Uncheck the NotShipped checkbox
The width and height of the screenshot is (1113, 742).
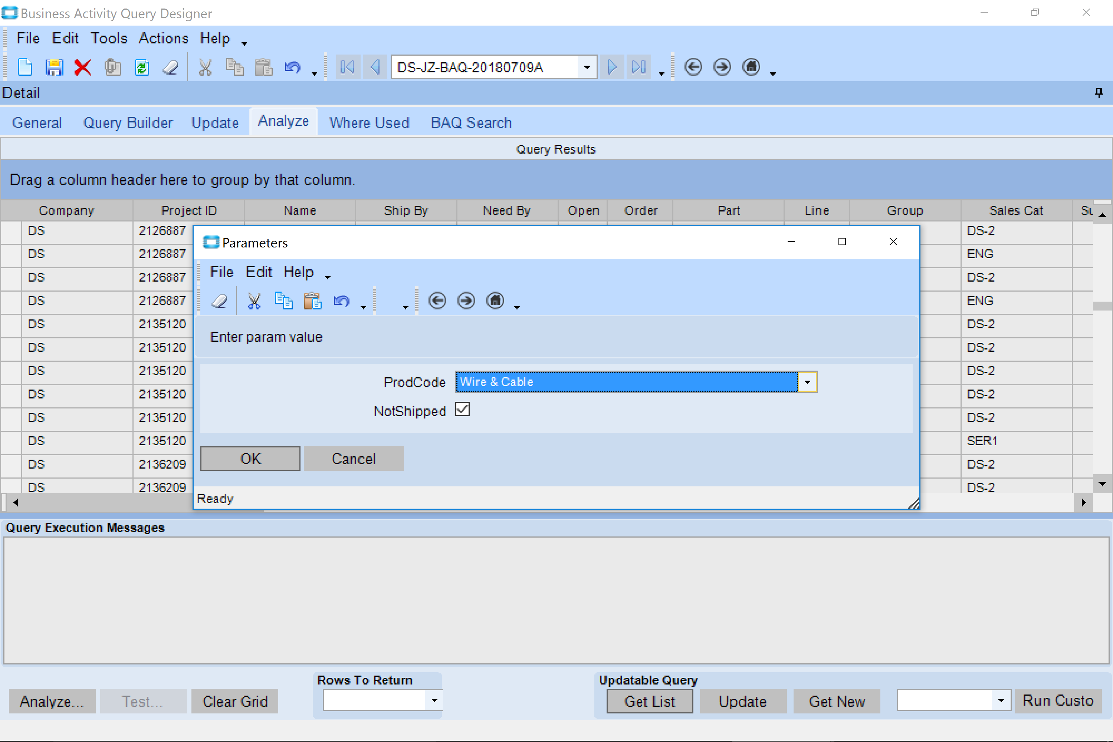pyautogui.click(x=462, y=409)
